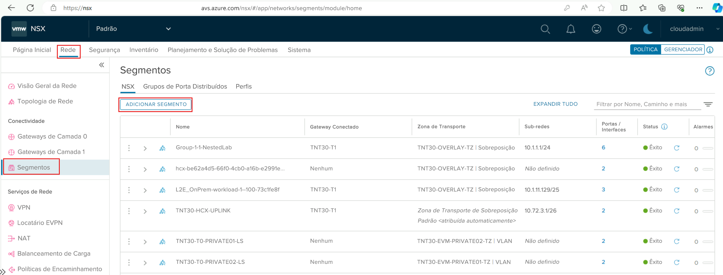The width and height of the screenshot is (723, 275).
Task: Expand the TNT30-HCX-UPLINK row
Action: click(145, 211)
